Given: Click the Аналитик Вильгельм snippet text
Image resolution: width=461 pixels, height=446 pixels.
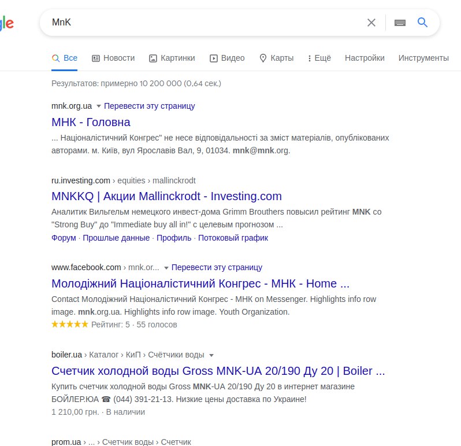Looking at the screenshot, I should pos(217,218).
